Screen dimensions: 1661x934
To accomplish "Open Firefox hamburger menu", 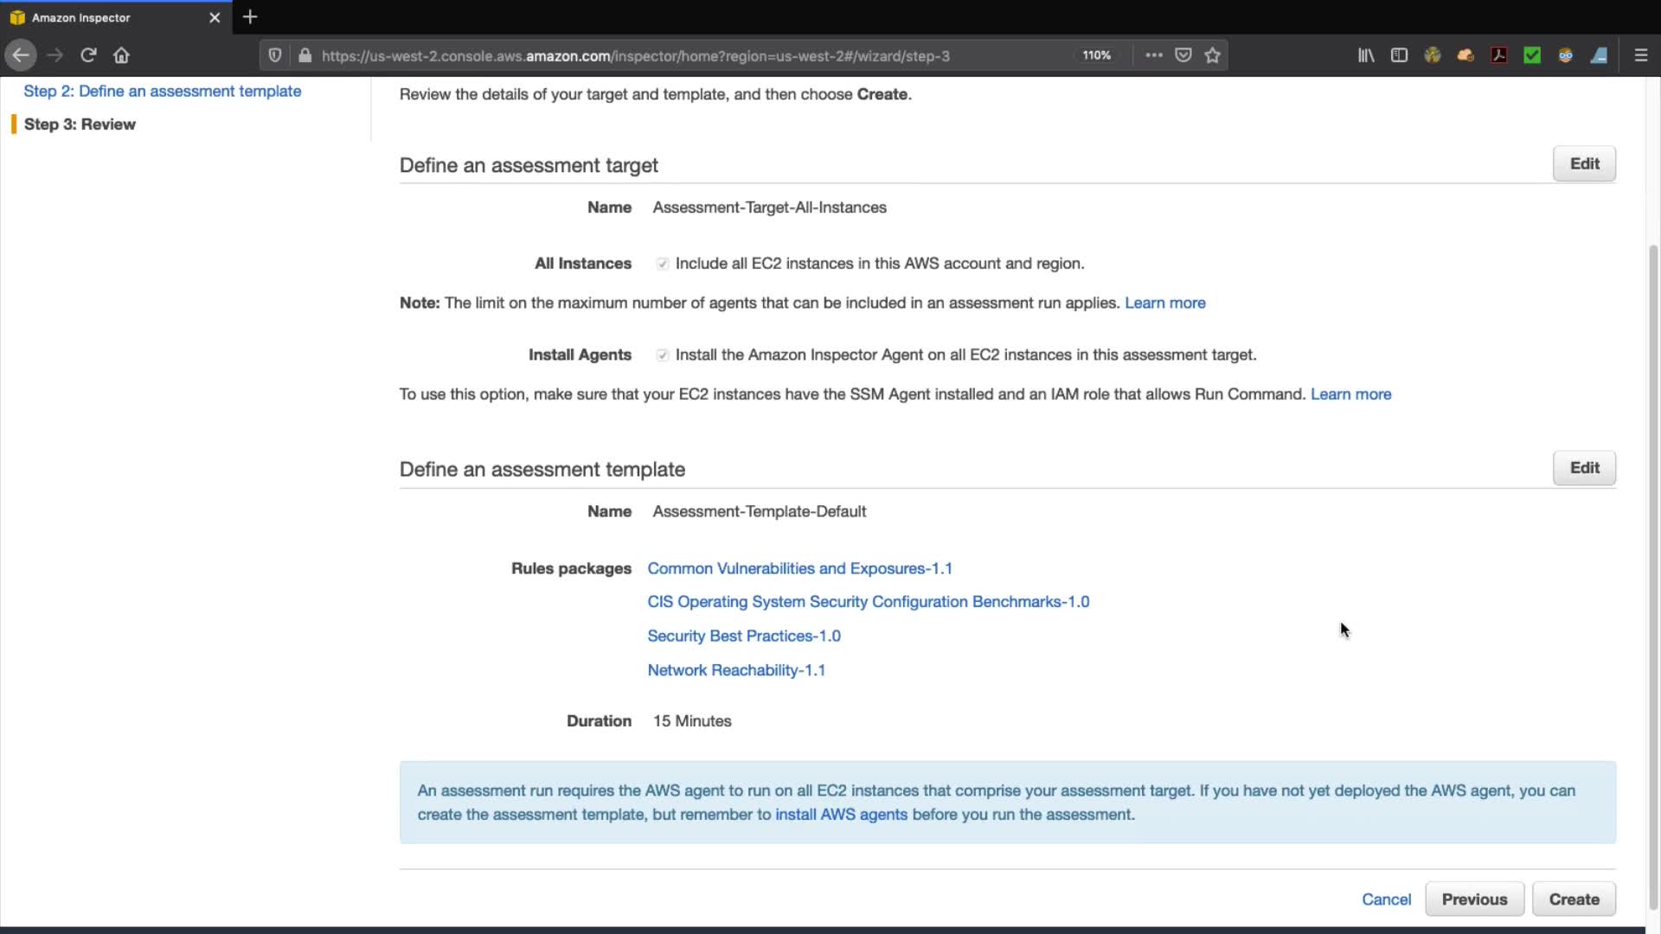I will coord(1640,55).
